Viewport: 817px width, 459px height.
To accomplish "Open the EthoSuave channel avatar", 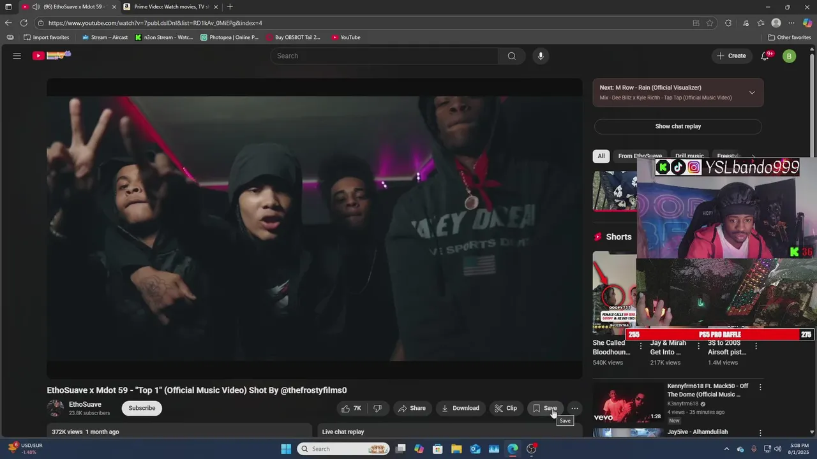I will click(x=56, y=408).
